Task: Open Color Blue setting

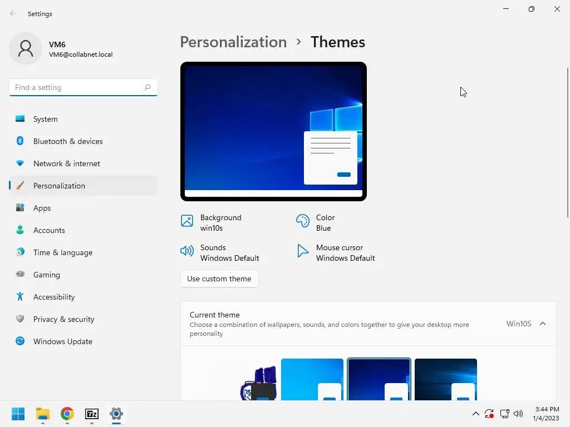Action: click(316, 222)
